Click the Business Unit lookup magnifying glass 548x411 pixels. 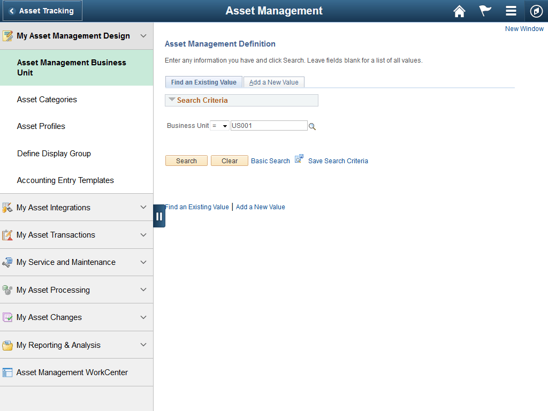point(312,126)
